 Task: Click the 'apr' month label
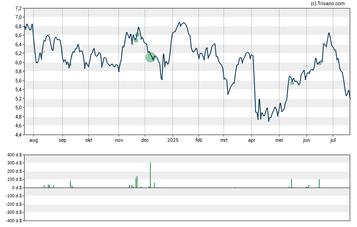(252, 140)
